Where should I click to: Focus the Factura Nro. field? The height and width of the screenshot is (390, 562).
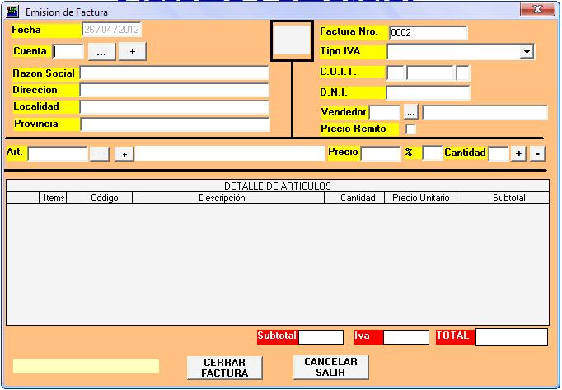point(428,33)
